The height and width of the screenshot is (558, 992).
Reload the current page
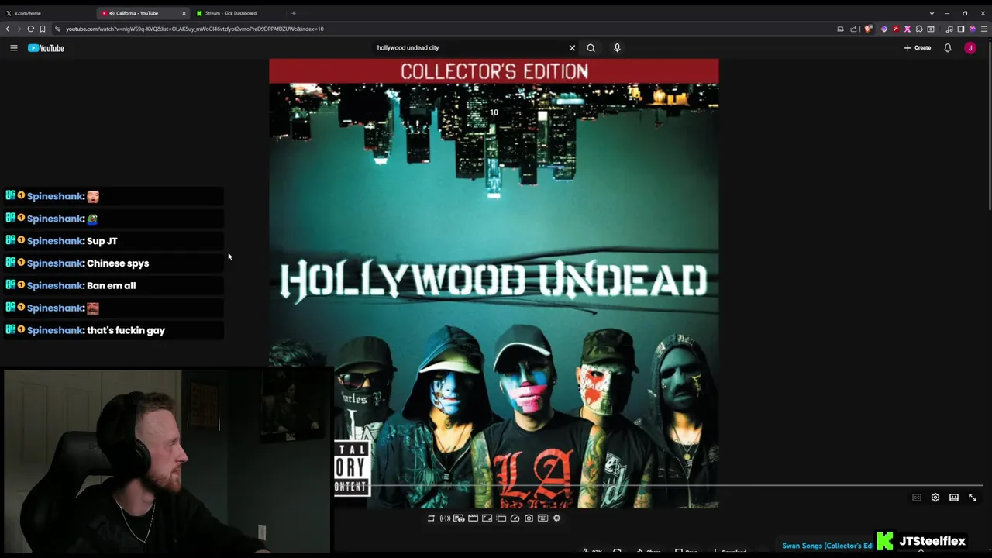pos(30,29)
